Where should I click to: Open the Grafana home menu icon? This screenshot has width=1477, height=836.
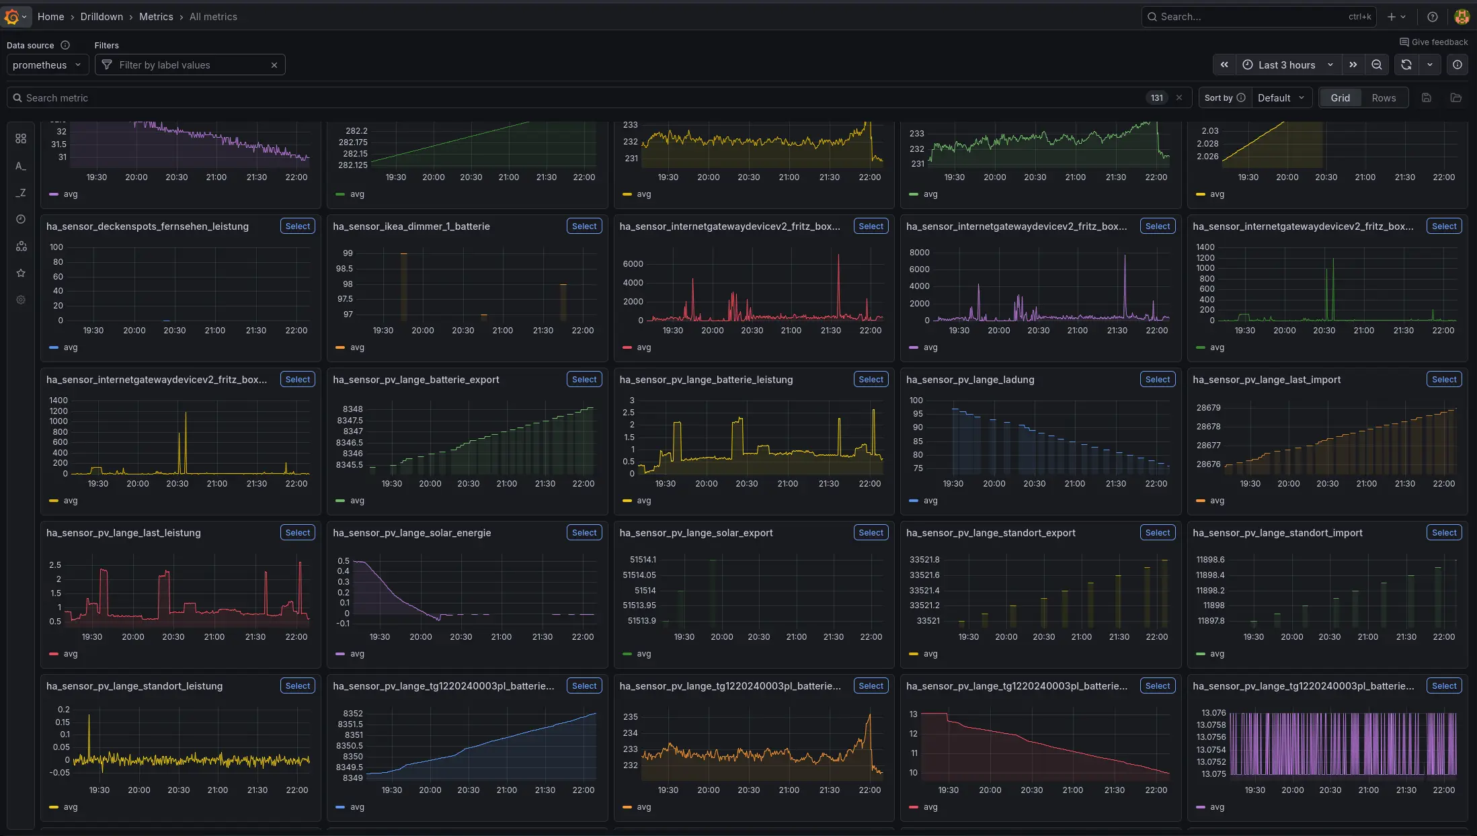(x=13, y=16)
